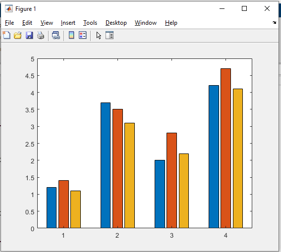Open the View menu
This screenshot has width=281, height=252.
coord(47,23)
